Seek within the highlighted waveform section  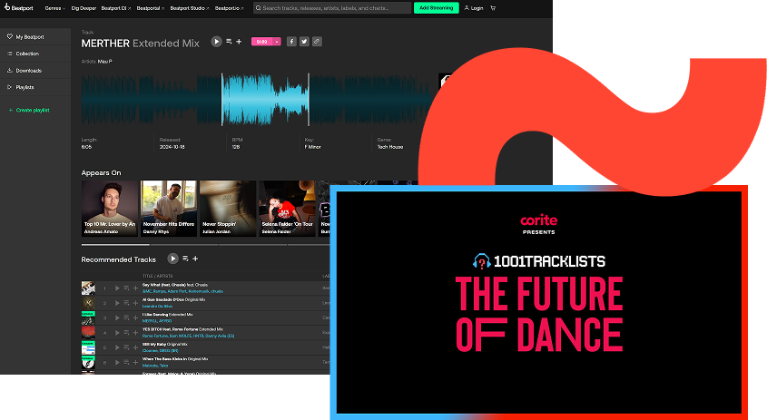tap(265, 100)
